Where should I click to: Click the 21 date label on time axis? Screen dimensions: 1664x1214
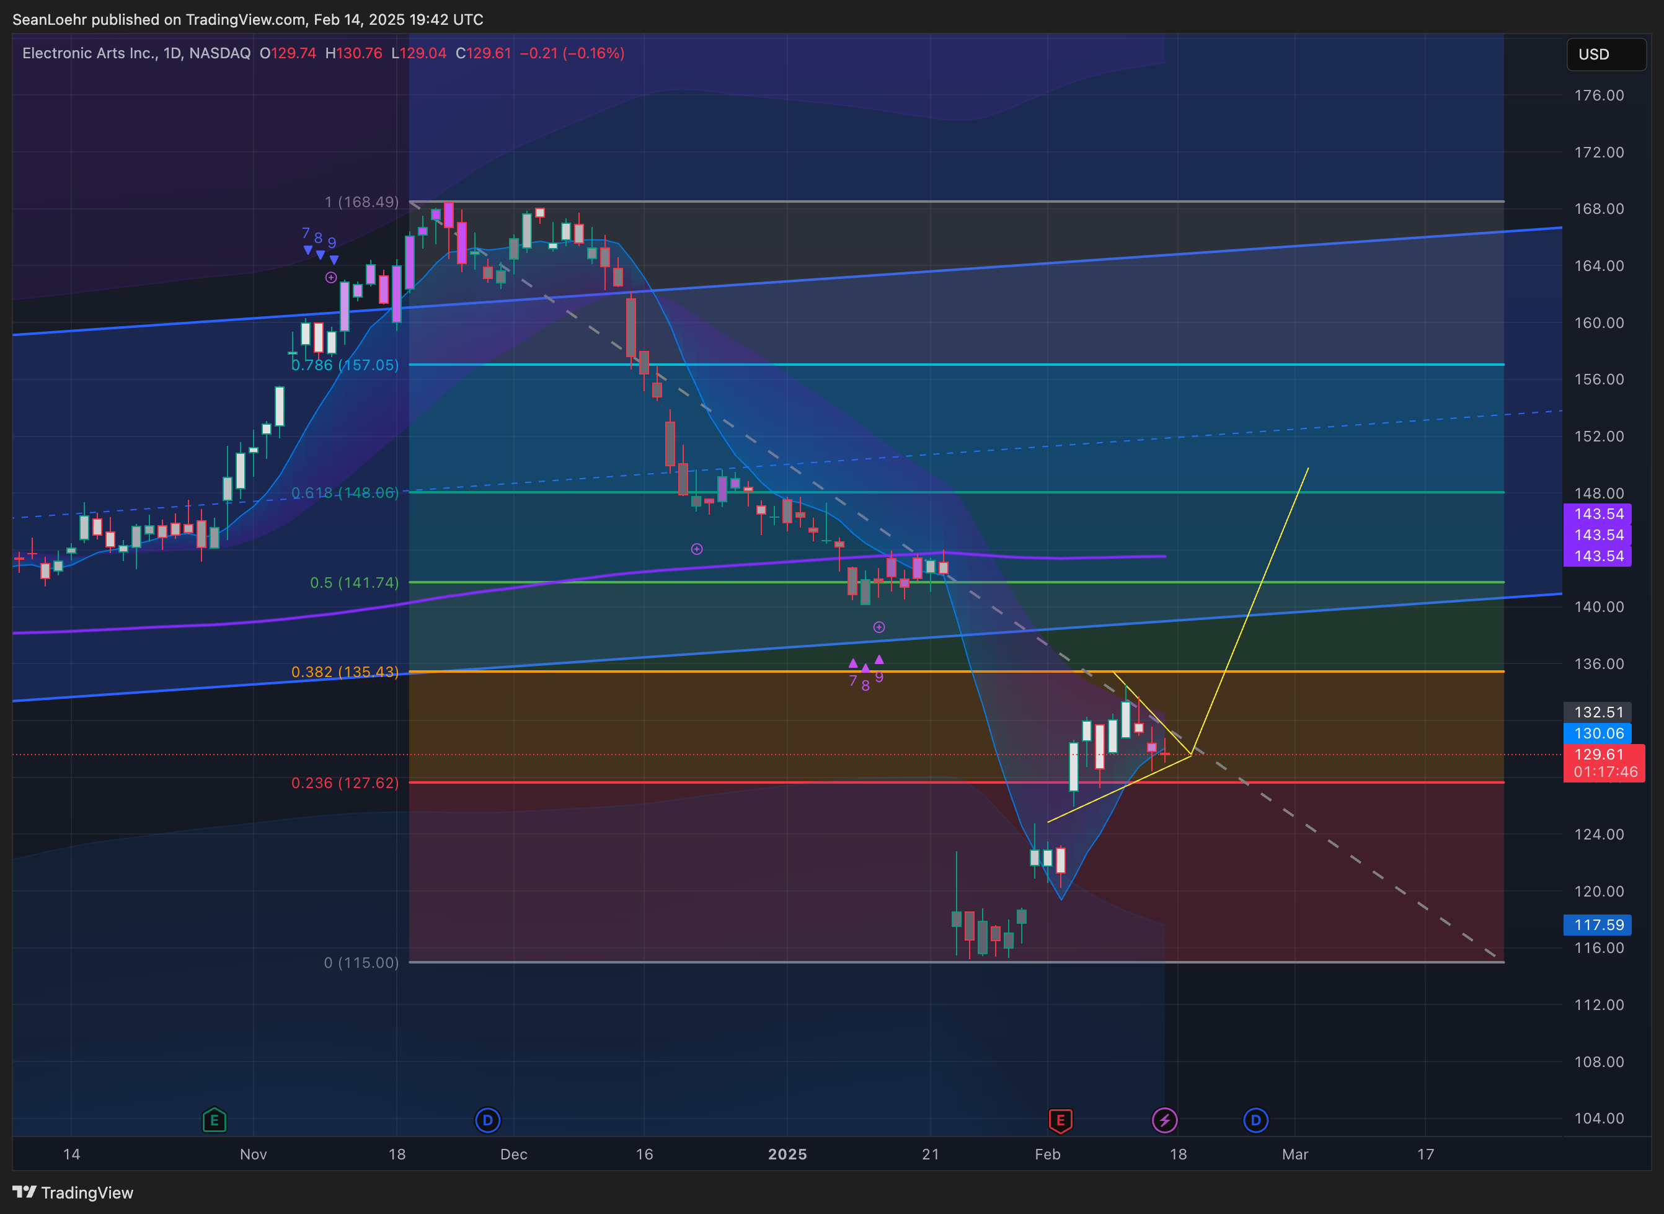[930, 1154]
